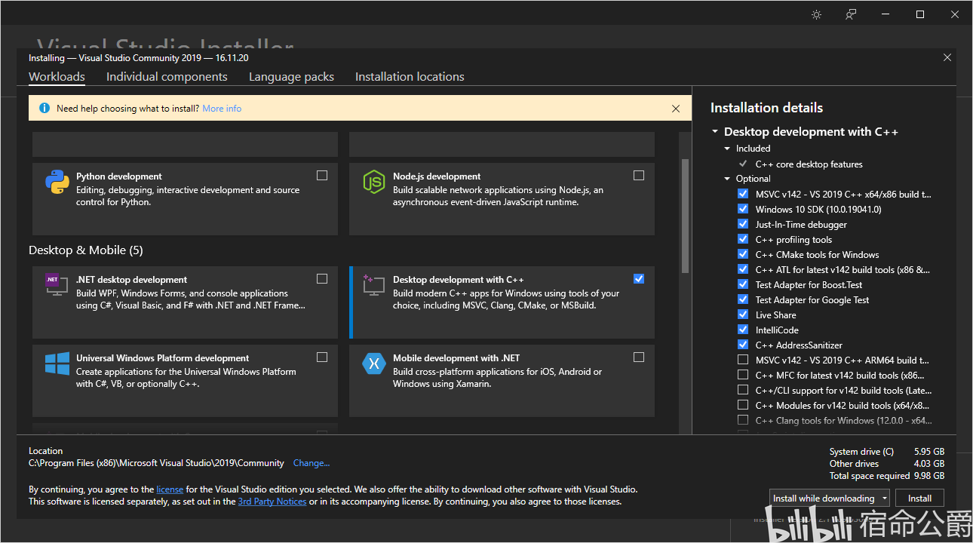Click the feedback icon in title bar
Screen dimensions: 973x543
click(x=851, y=14)
